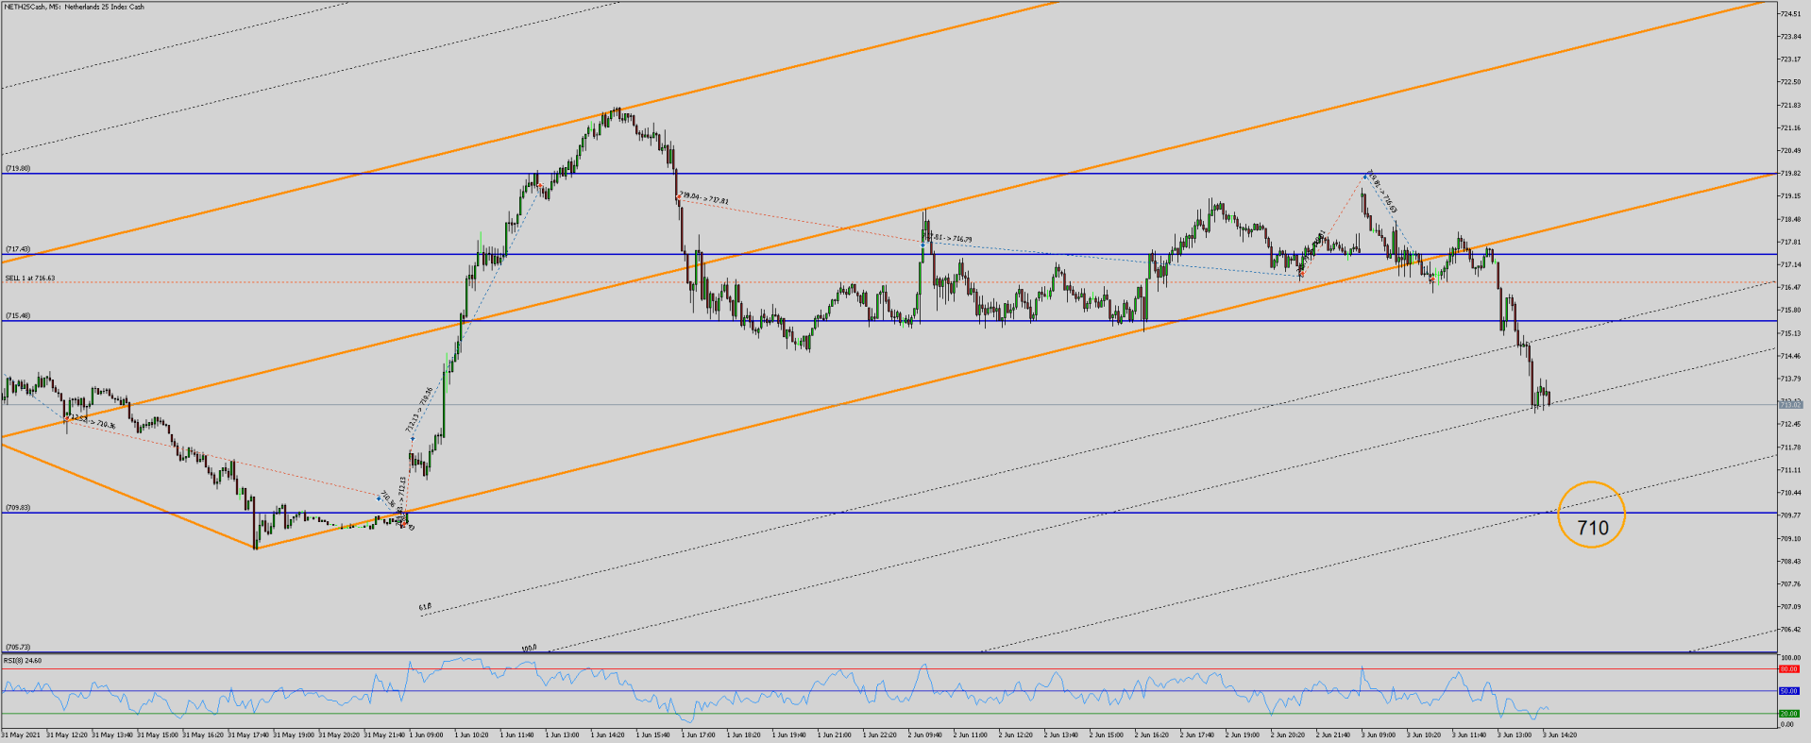
Task: Click 711.11 on the price scale
Action: pyautogui.click(x=1788, y=470)
